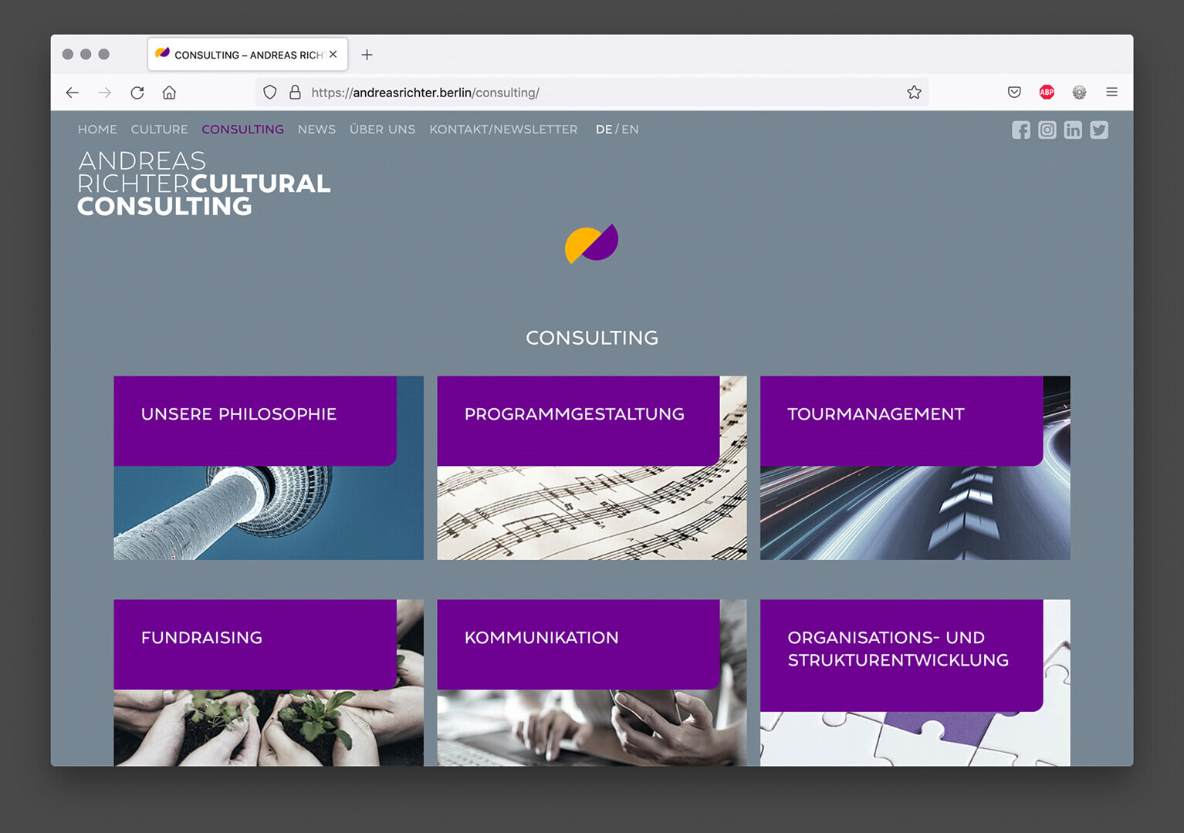The height and width of the screenshot is (833, 1184).
Task: Open the LinkedIn social icon
Action: pyautogui.click(x=1073, y=130)
